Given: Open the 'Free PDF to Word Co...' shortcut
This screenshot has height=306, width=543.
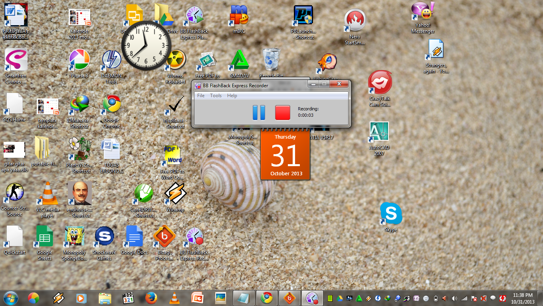Looking at the screenshot, I should click(172, 163).
